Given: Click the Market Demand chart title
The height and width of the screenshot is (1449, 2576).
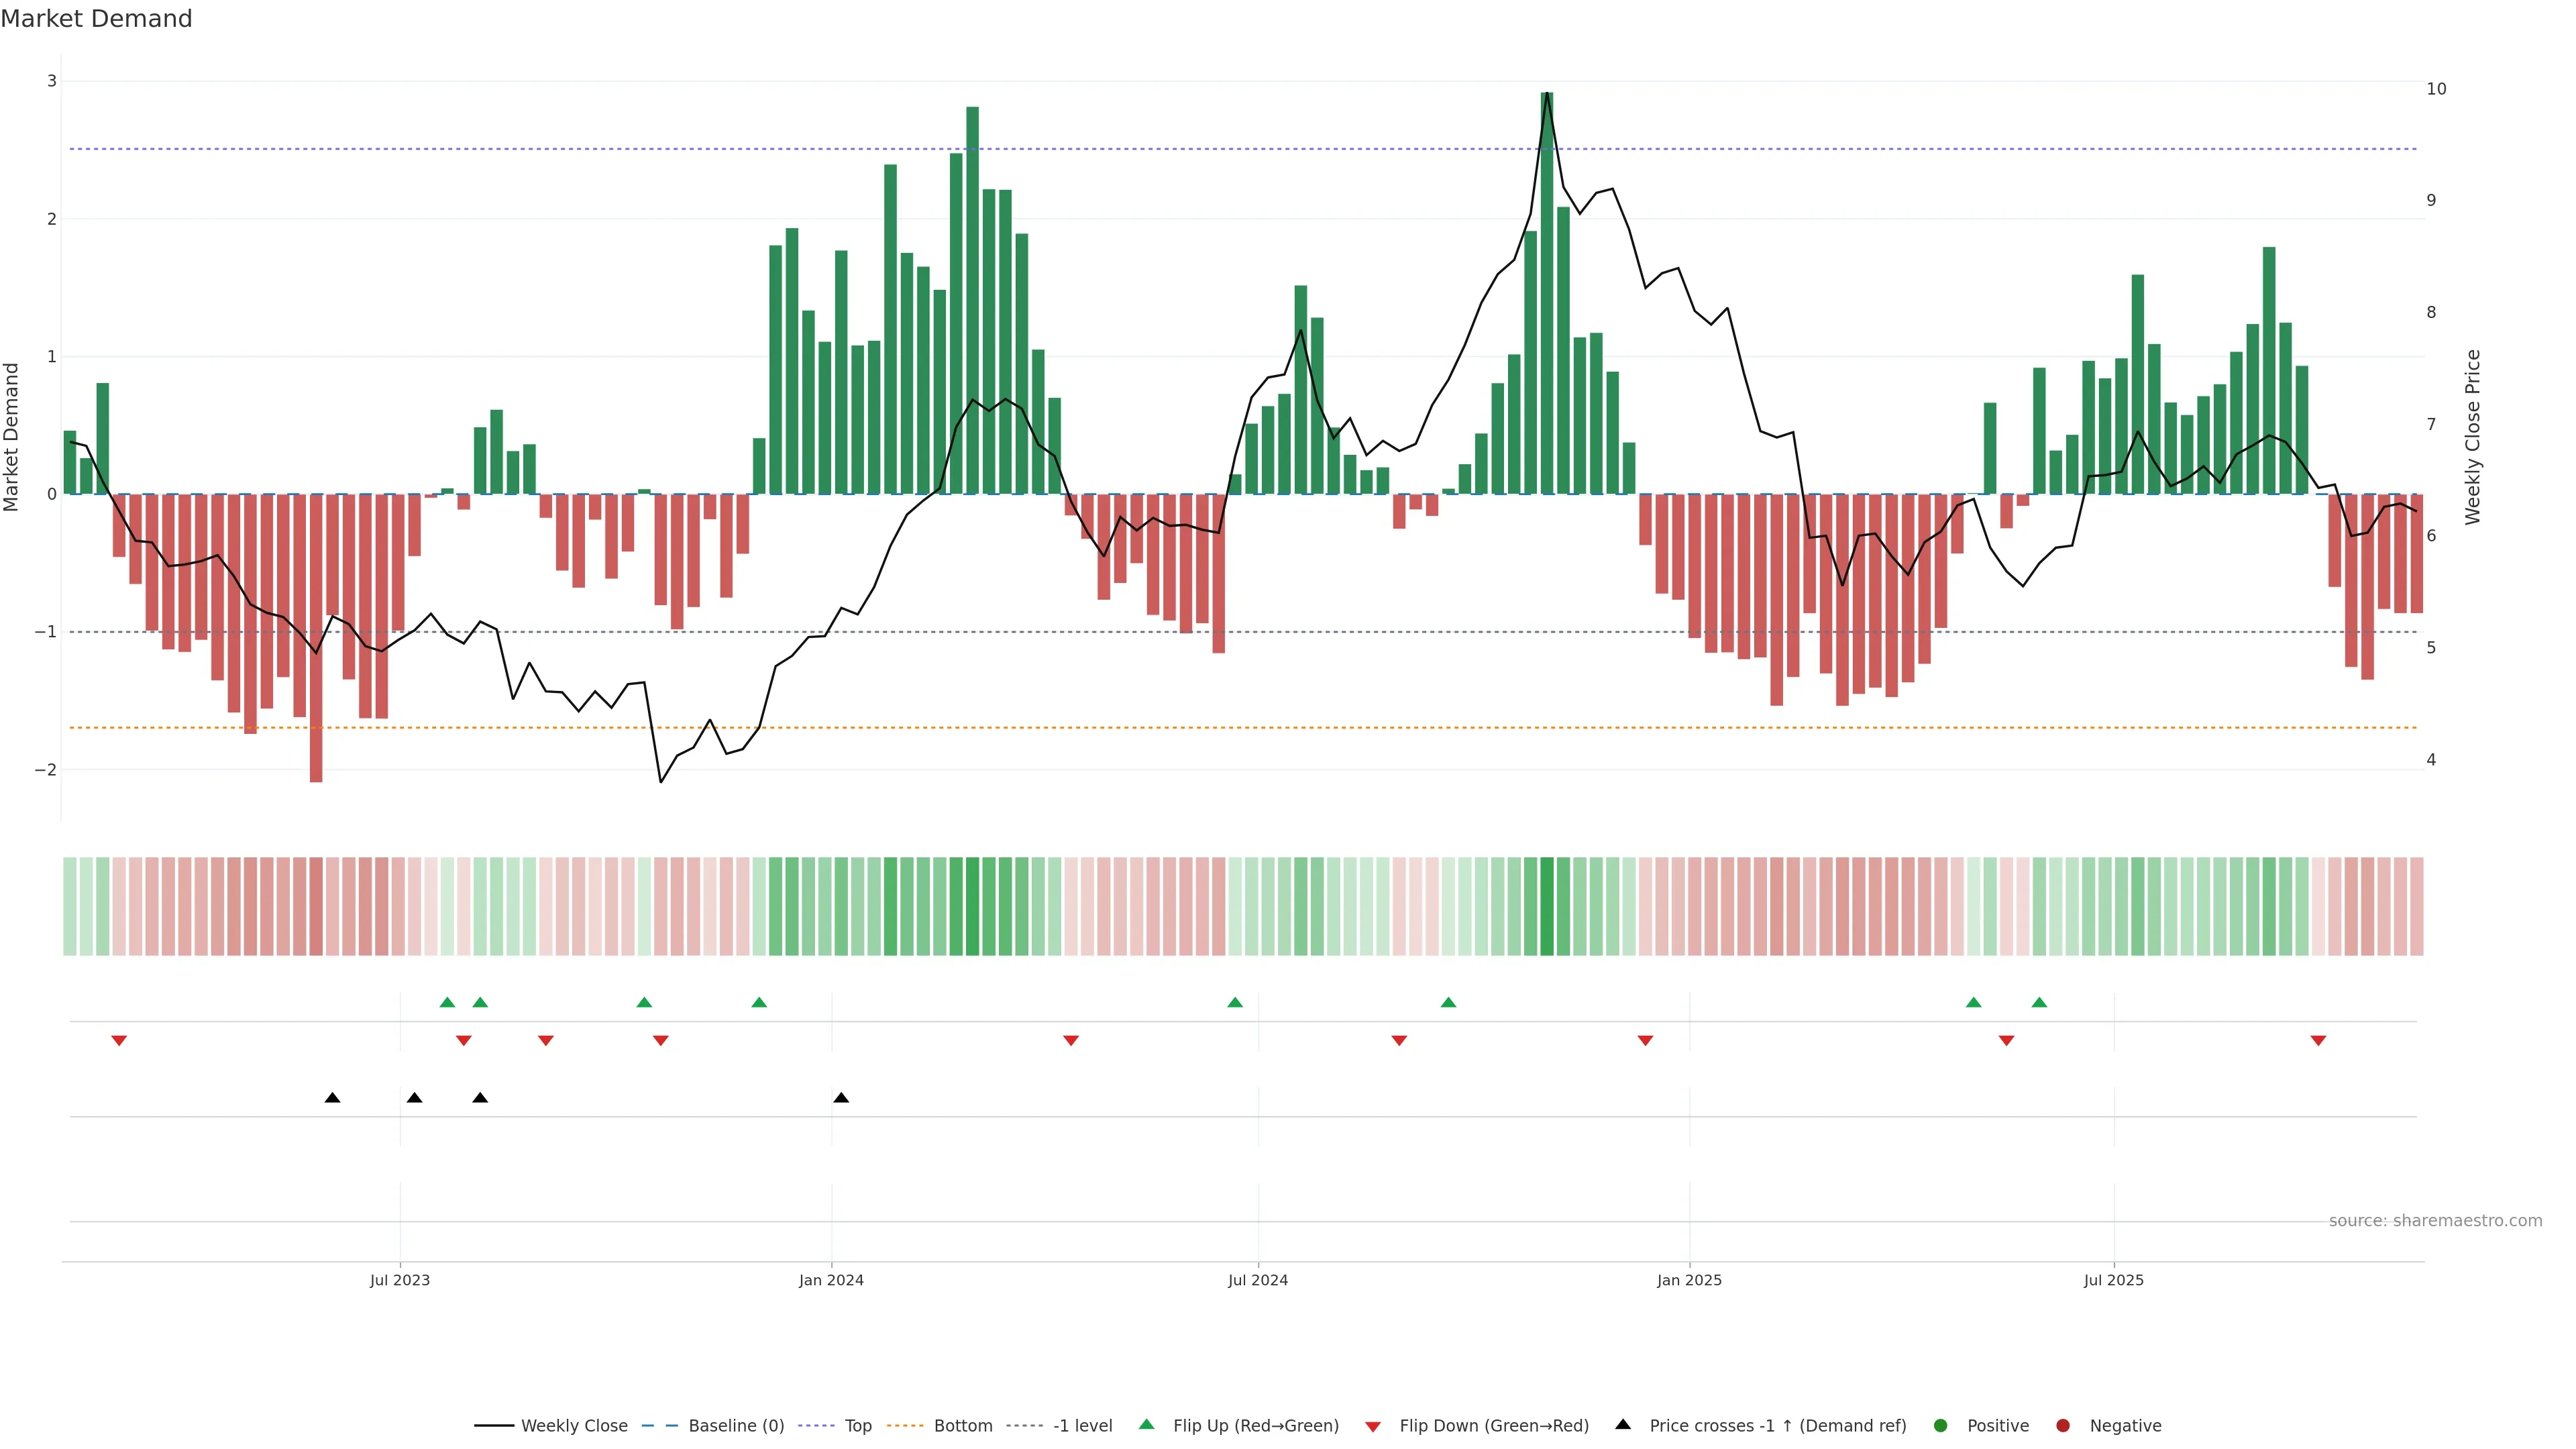Looking at the screenshot, I should coord(96,19).
